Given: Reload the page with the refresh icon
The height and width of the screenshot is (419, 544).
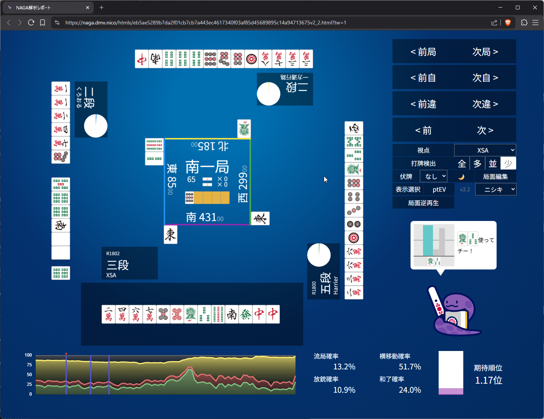Looking at the screenshot, I should pos(31,23).
